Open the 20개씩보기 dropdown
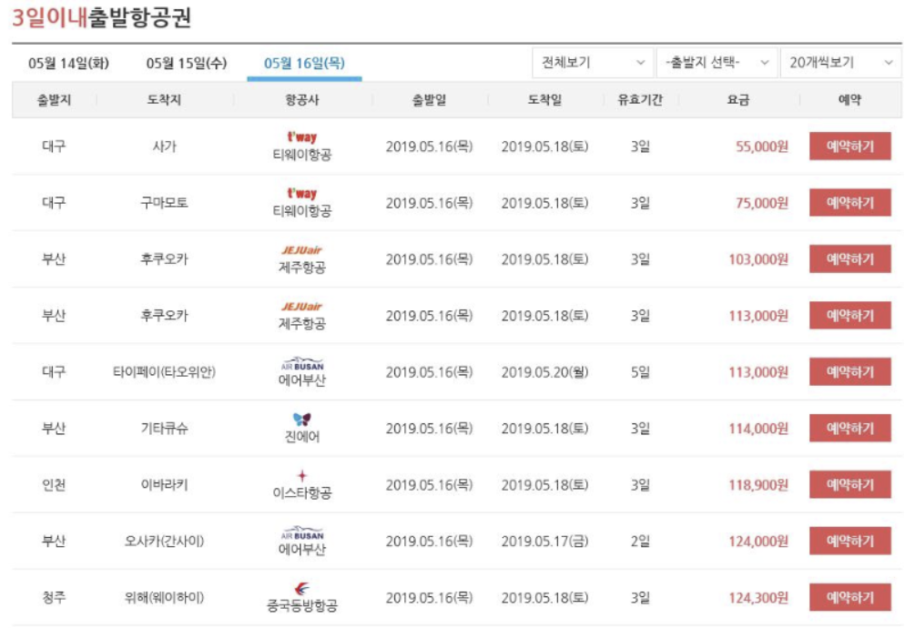Viewport: 905px width, 628px height. tap(841, 62)
